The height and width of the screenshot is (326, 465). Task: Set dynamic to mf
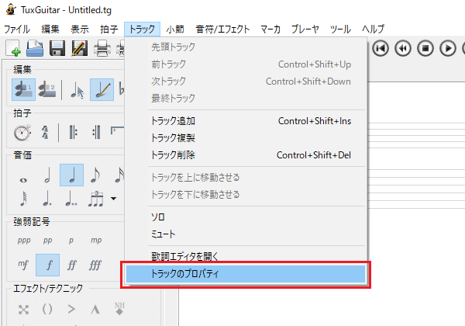23,264
